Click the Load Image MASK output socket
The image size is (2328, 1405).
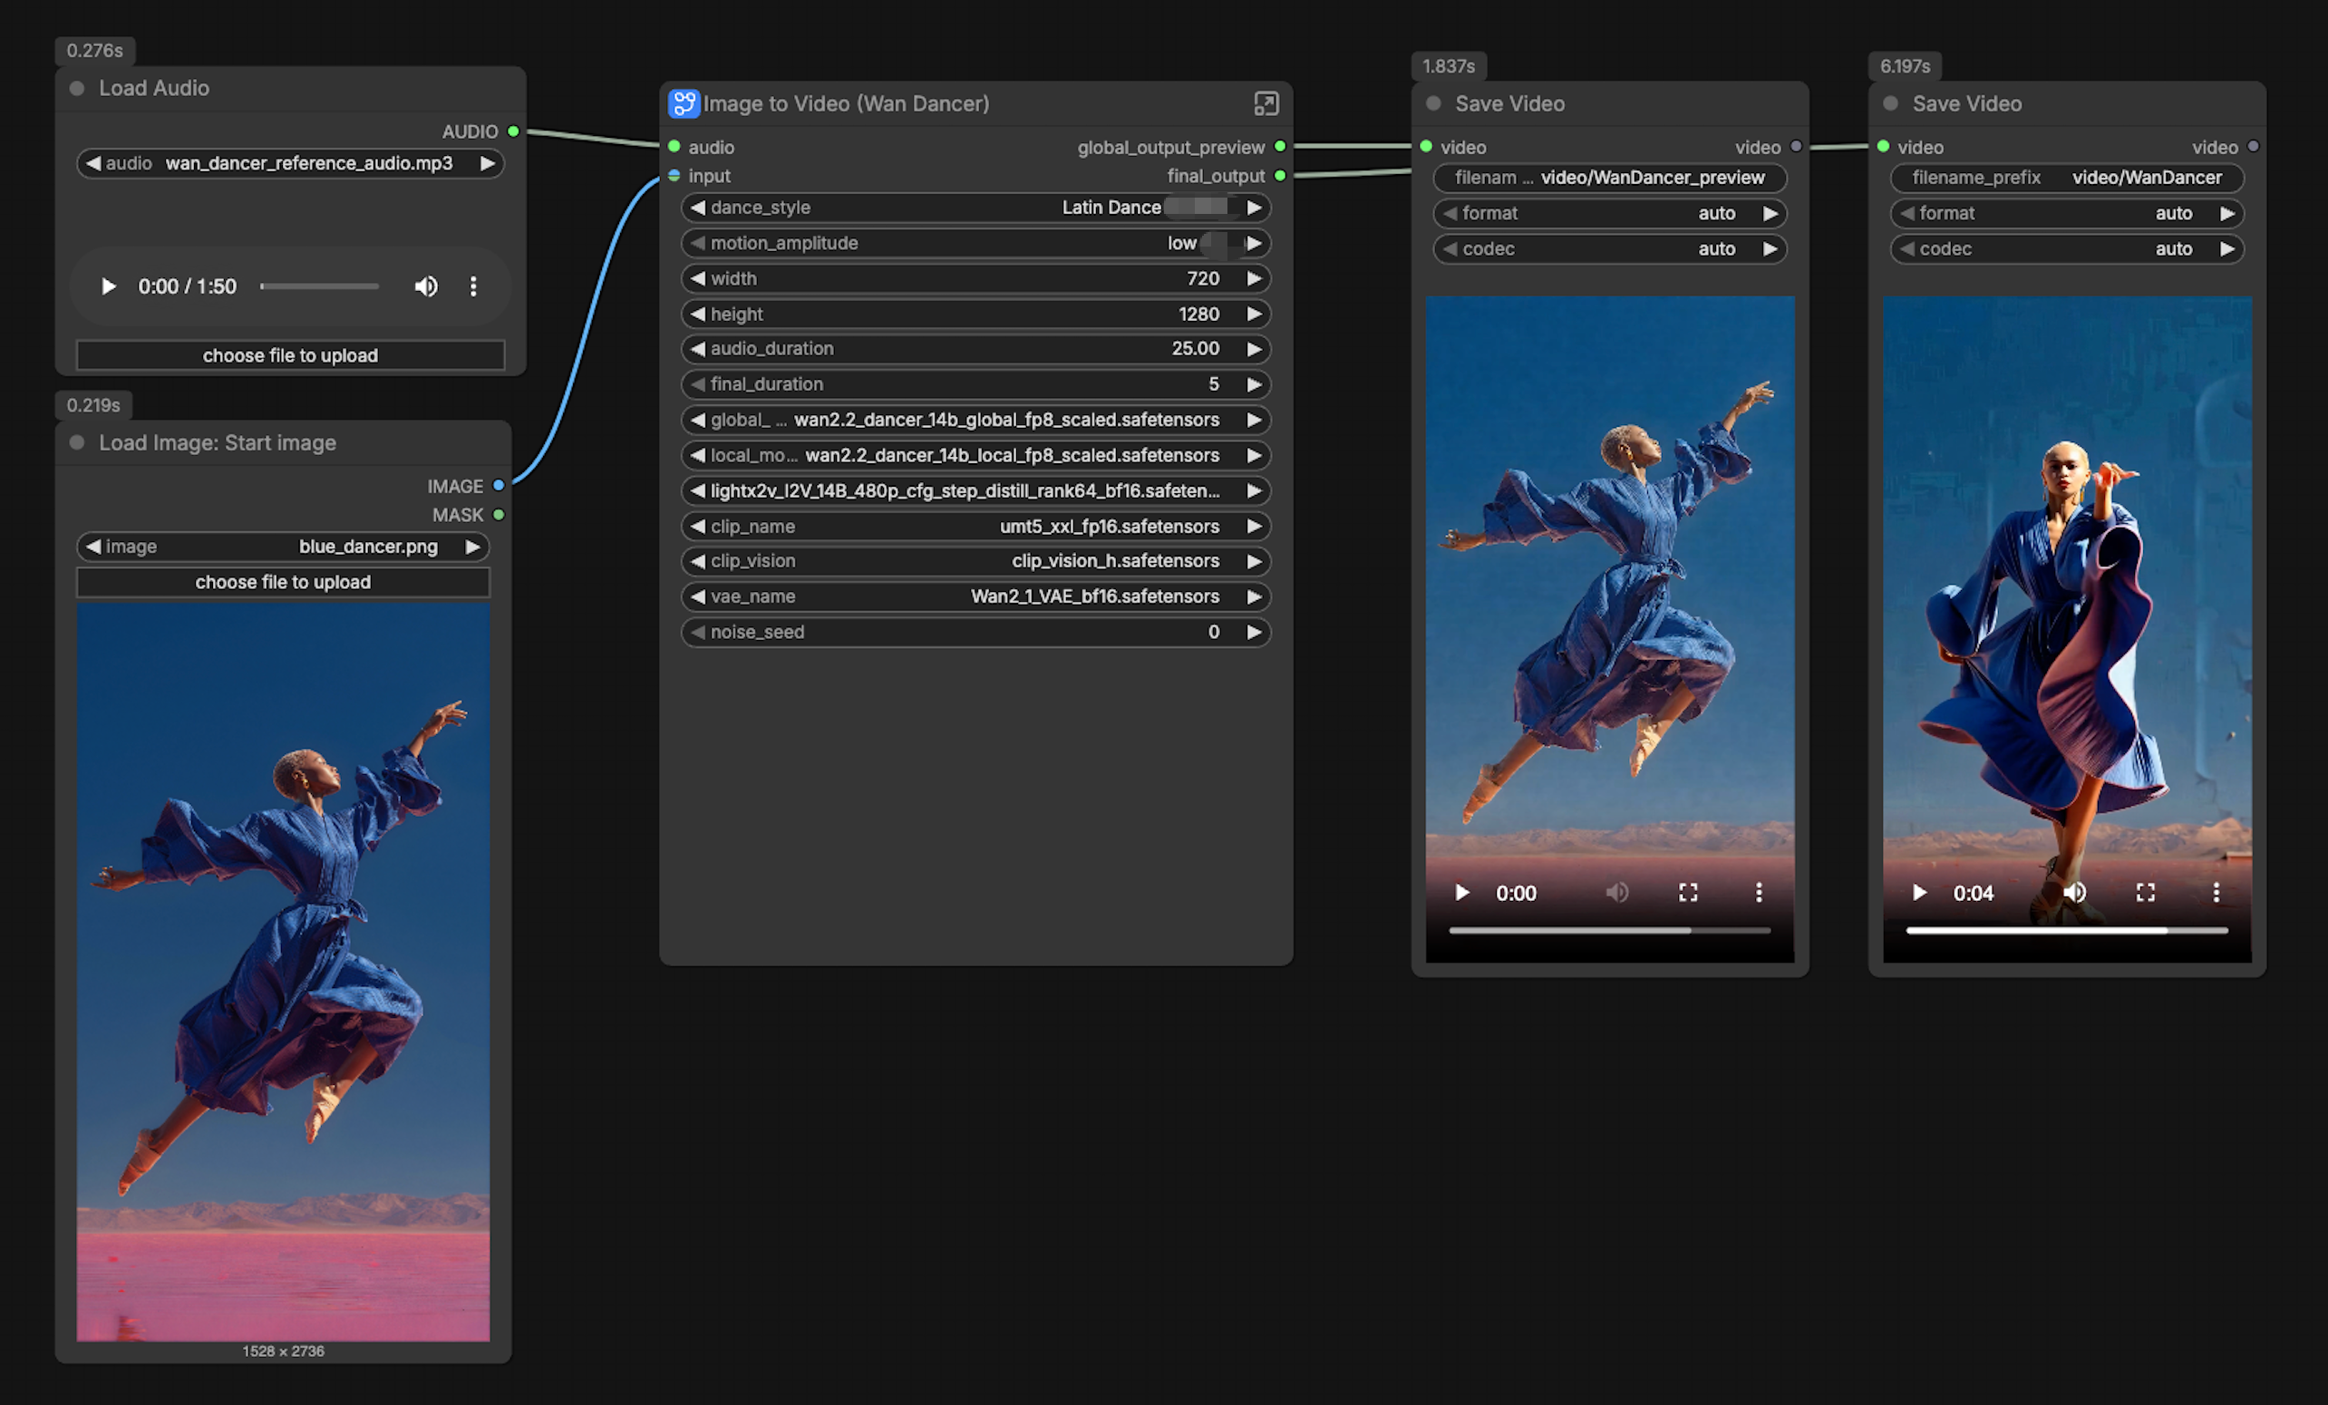point(499,515)
